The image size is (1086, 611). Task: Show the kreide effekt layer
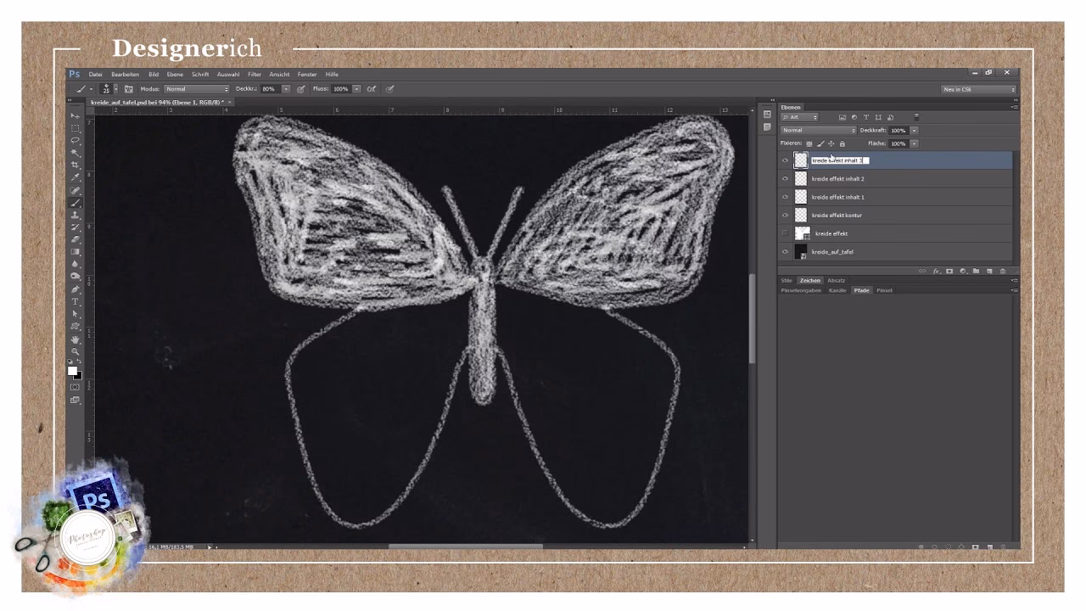coord(785,233)
